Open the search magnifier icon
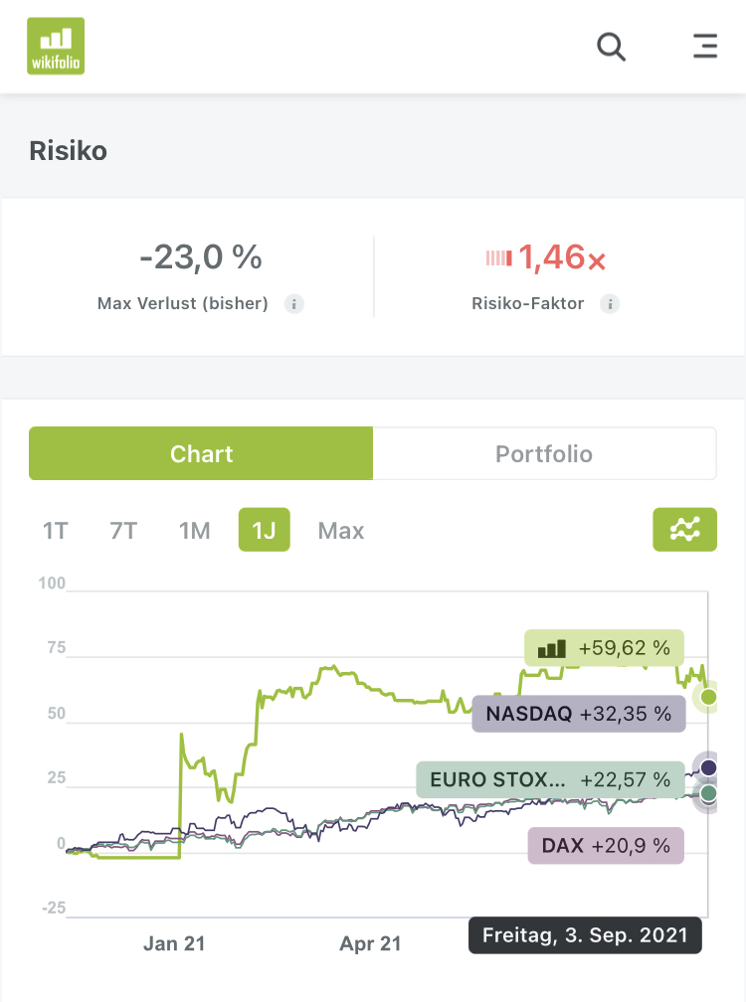The image size is (746, 1002). 611,46
